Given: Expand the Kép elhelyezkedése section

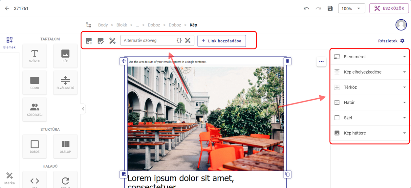Looking at the screenshot, I should pos(370,72).
